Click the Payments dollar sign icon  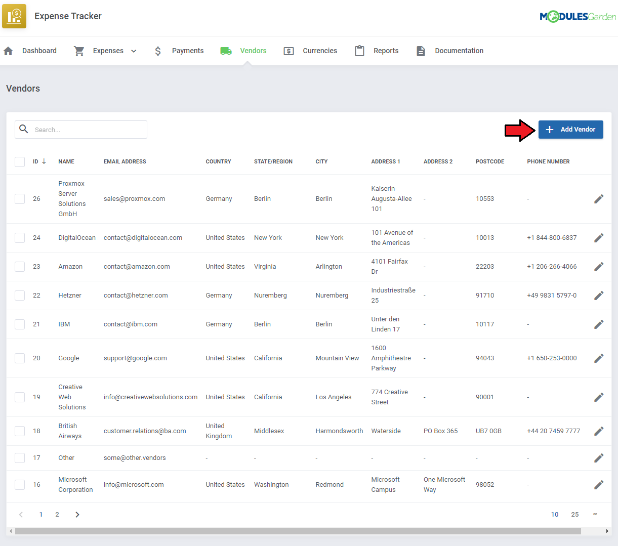click(x=158, y=51)
